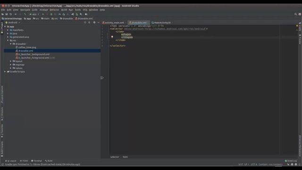Screen dimensions: 302x170
Task: Expand Gradle Scripts node
Action: tap(5, 72)
